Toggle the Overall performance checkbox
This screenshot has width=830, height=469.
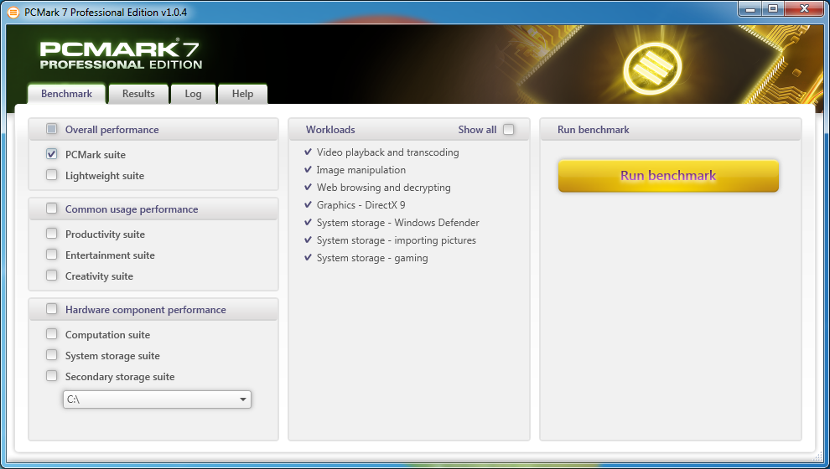click(x=51, y=129)
